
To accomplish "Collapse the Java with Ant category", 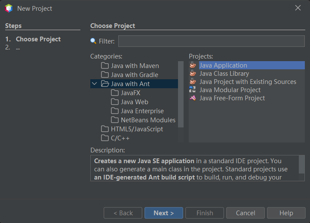I will (95, 84).
